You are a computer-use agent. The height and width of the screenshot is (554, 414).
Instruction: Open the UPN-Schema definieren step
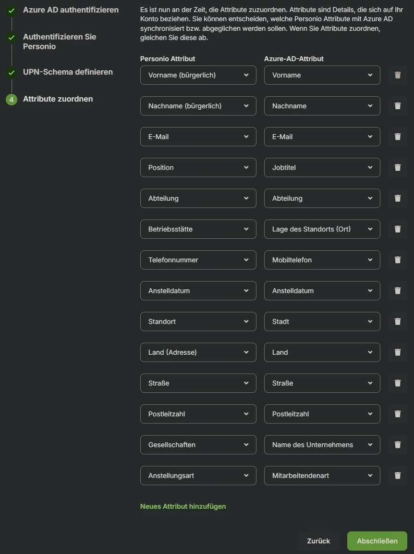coord(68,72)
